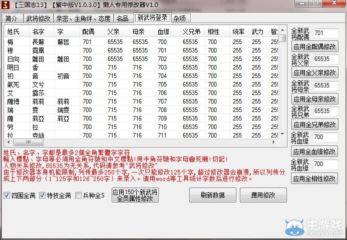Focus the 全新武将配偶 input field

coord(326,33)
